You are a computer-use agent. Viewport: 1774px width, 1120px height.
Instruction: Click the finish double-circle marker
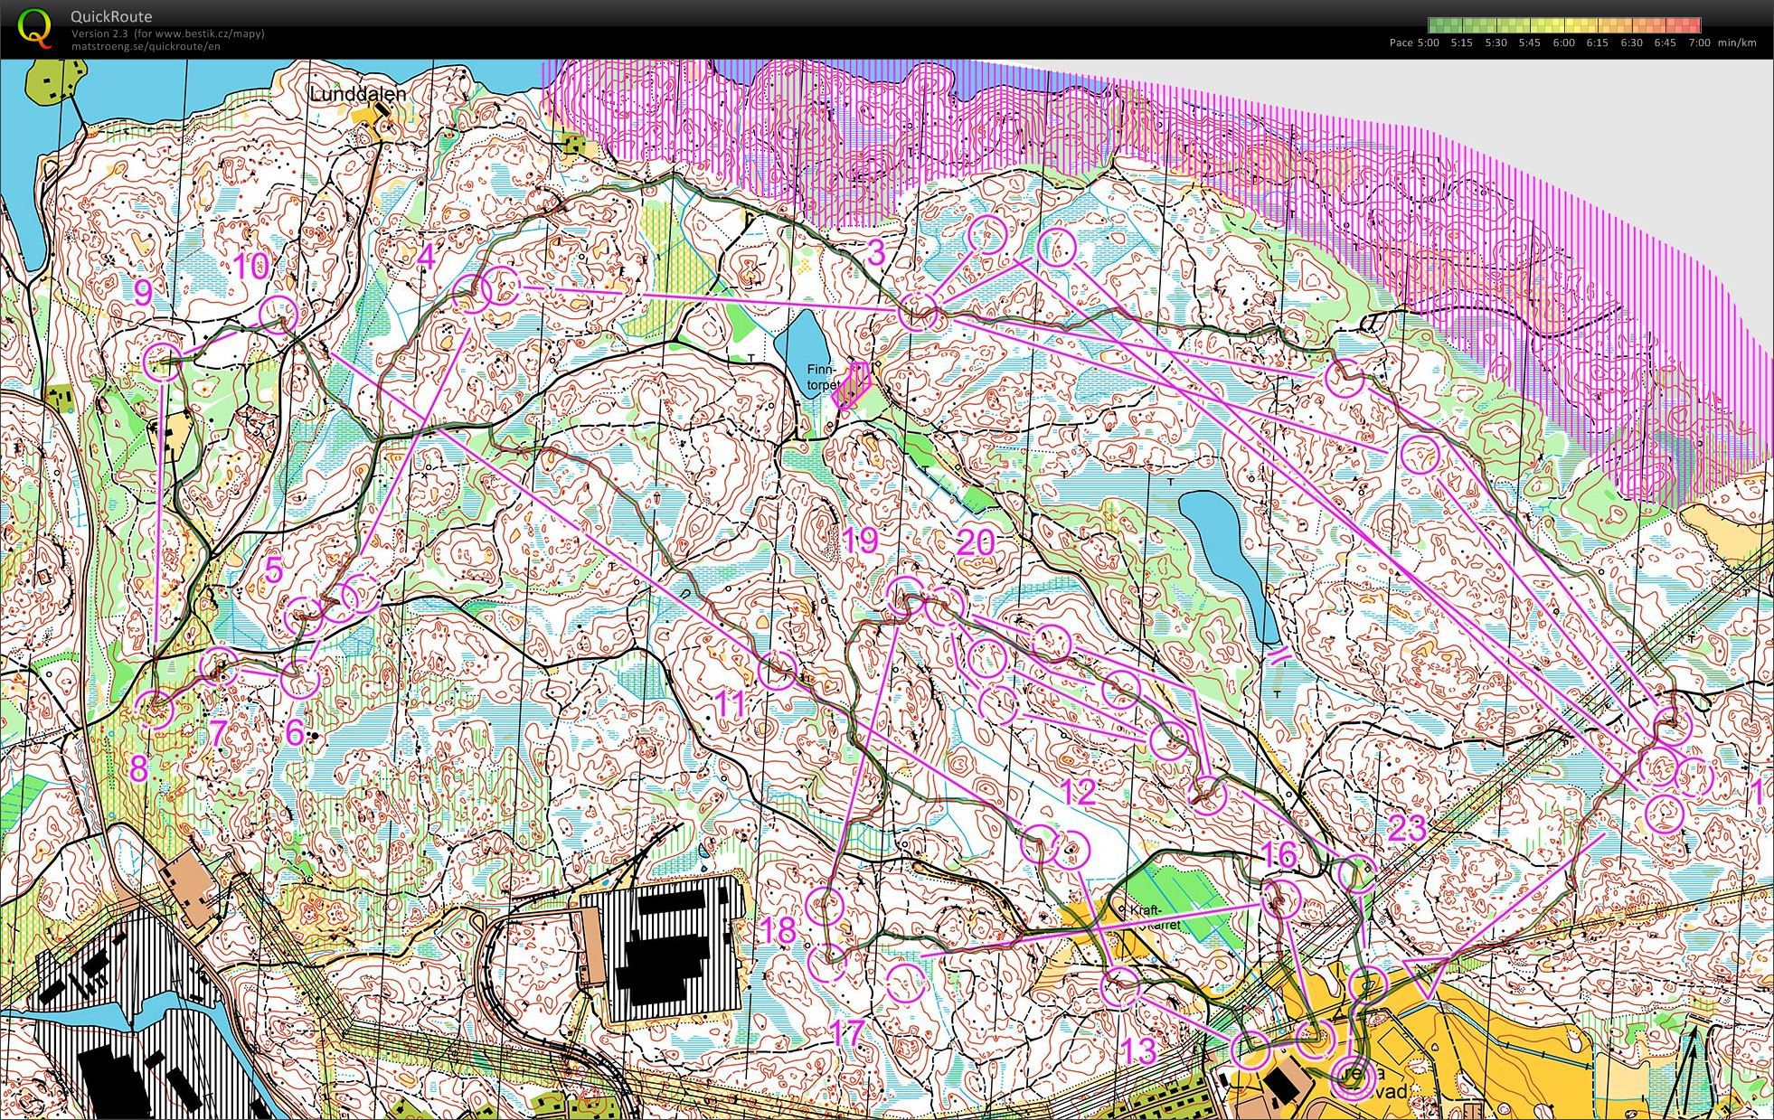tap(1354, 1080)
